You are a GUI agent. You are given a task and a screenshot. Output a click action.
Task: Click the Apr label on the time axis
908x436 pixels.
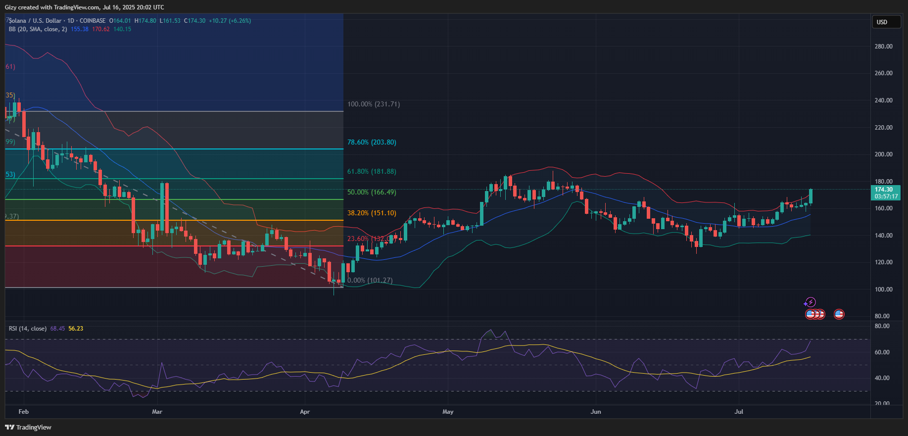coord(305,412)
